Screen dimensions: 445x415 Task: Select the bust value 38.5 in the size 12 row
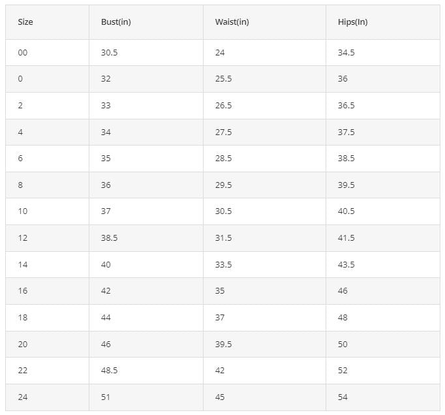click(109, 238)
